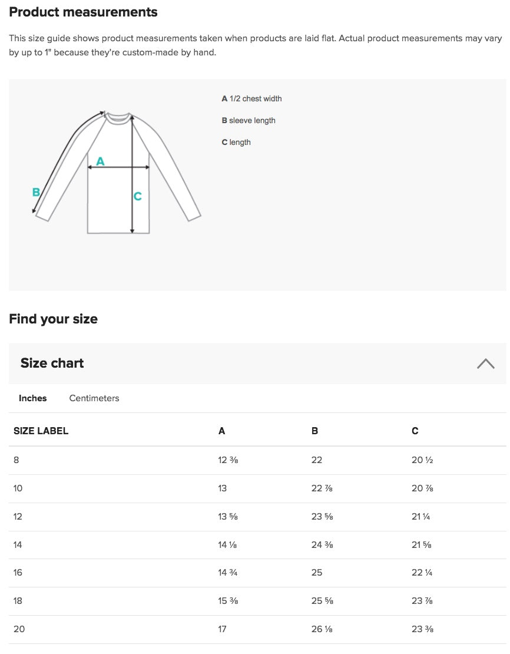Click the SIZE LABEL column header
510x654 pixels.
(41, 431)
